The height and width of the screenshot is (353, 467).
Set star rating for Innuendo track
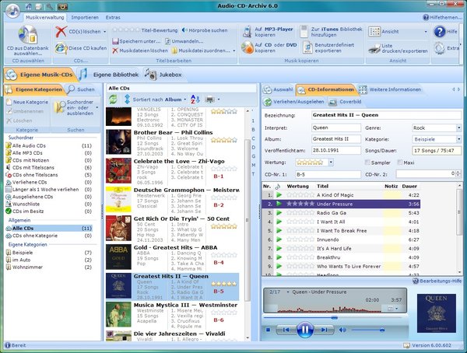point(300,239)
